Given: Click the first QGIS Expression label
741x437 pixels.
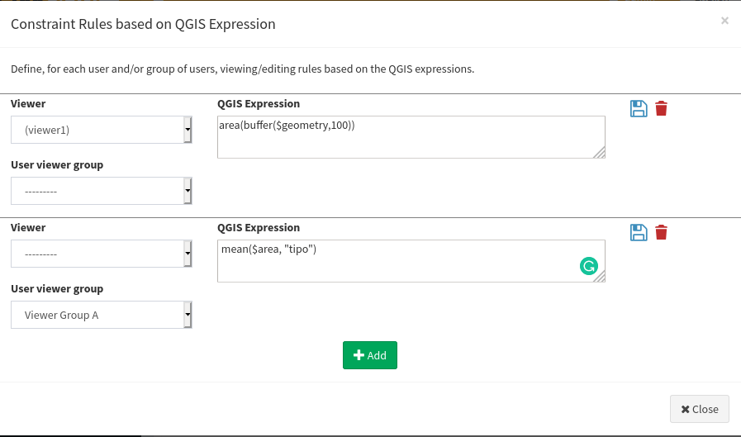Looking at the screenshot, I should pos(259,103).
